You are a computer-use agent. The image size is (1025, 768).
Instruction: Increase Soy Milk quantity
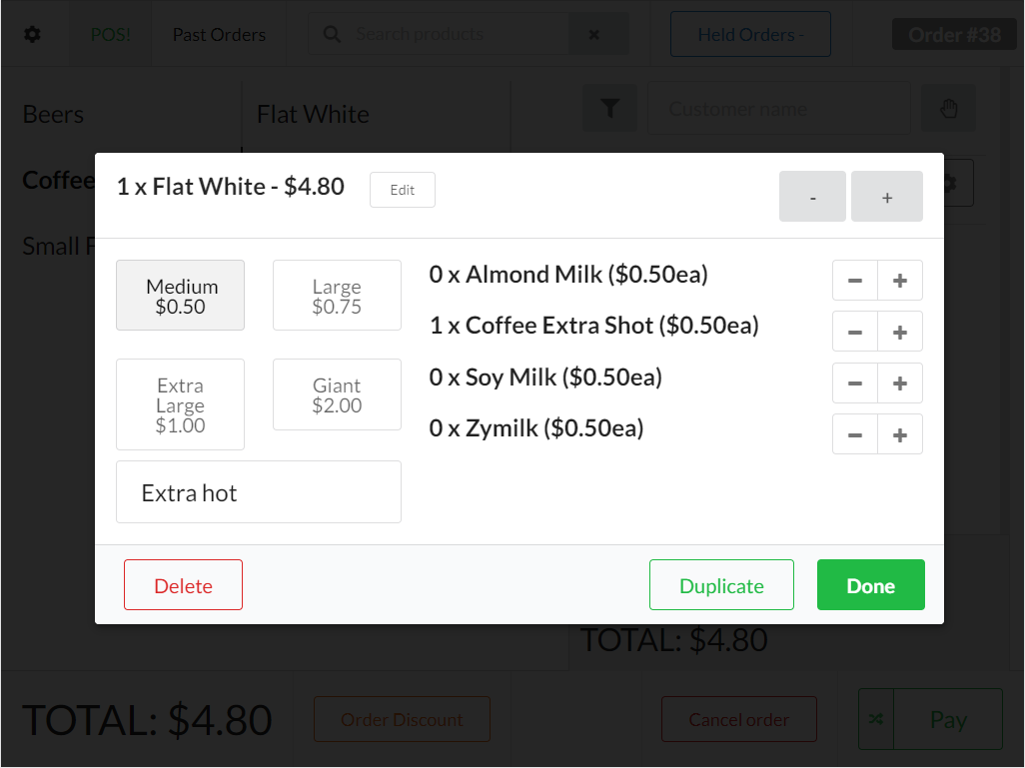click(x=900, y=383)
